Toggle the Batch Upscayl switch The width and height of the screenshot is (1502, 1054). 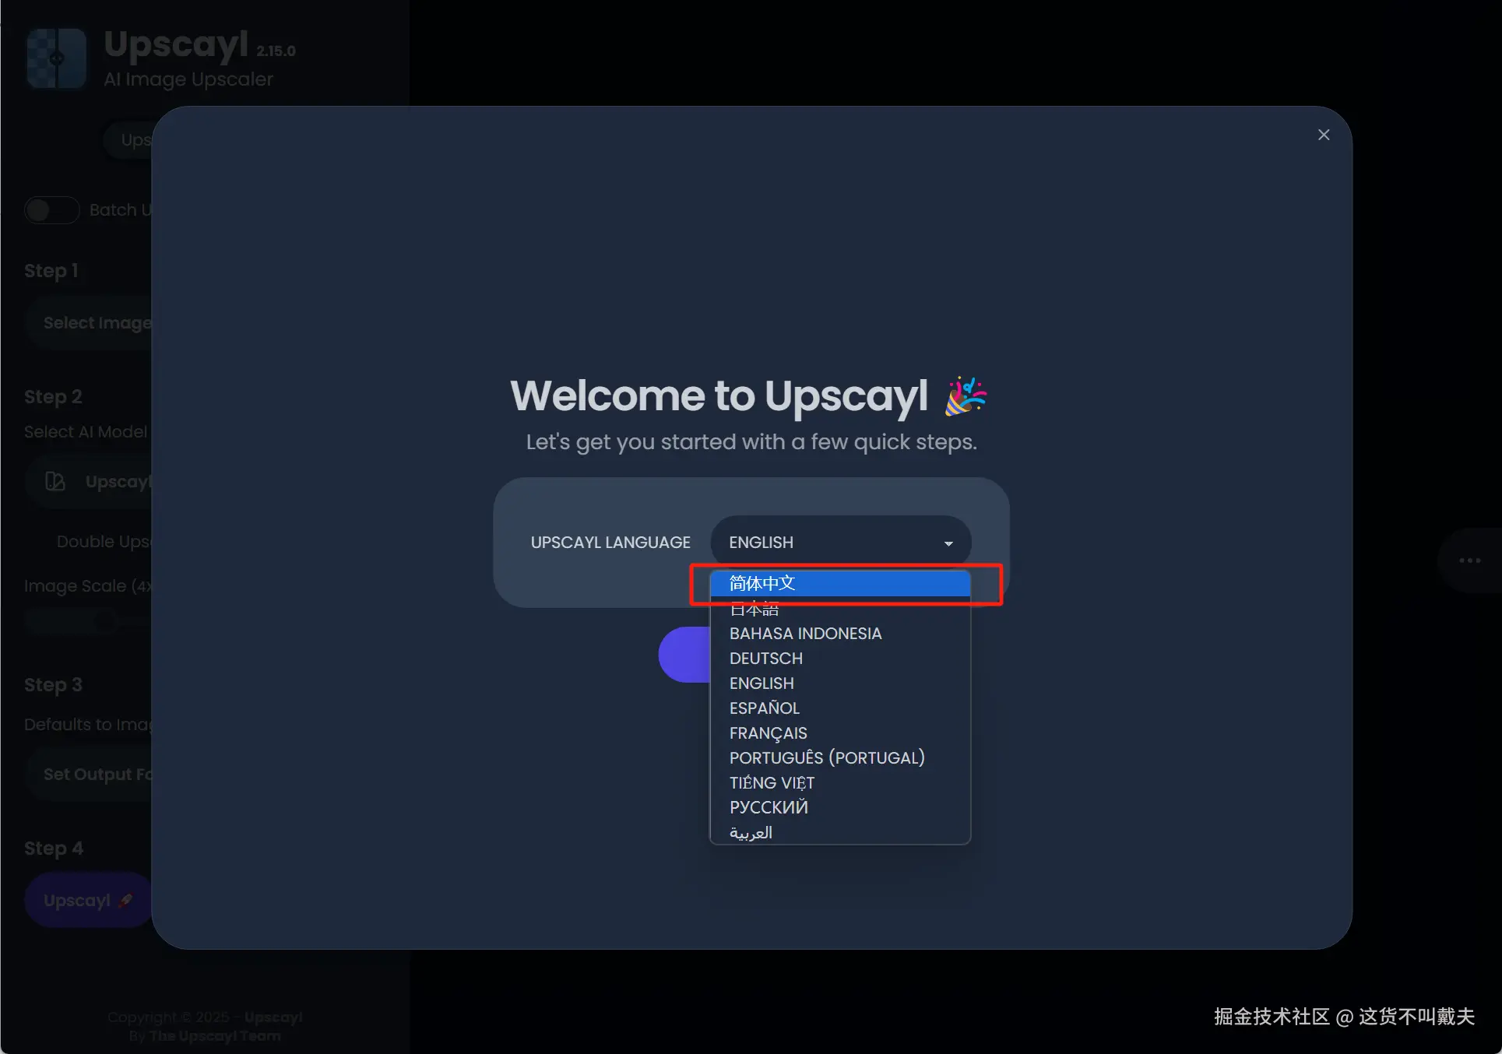click(51, 210)
